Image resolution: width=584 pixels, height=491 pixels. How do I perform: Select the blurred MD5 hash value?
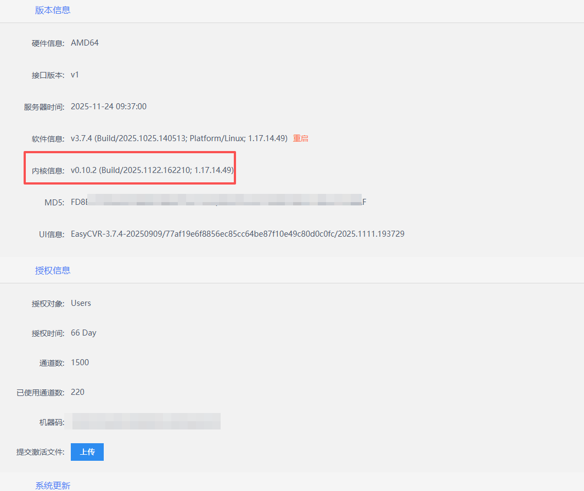[x=218, y=202]
